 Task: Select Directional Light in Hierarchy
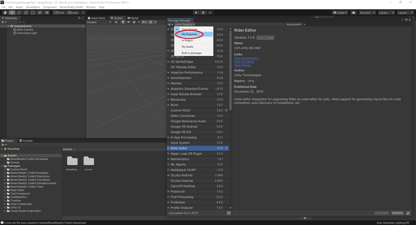click(27, 33)
